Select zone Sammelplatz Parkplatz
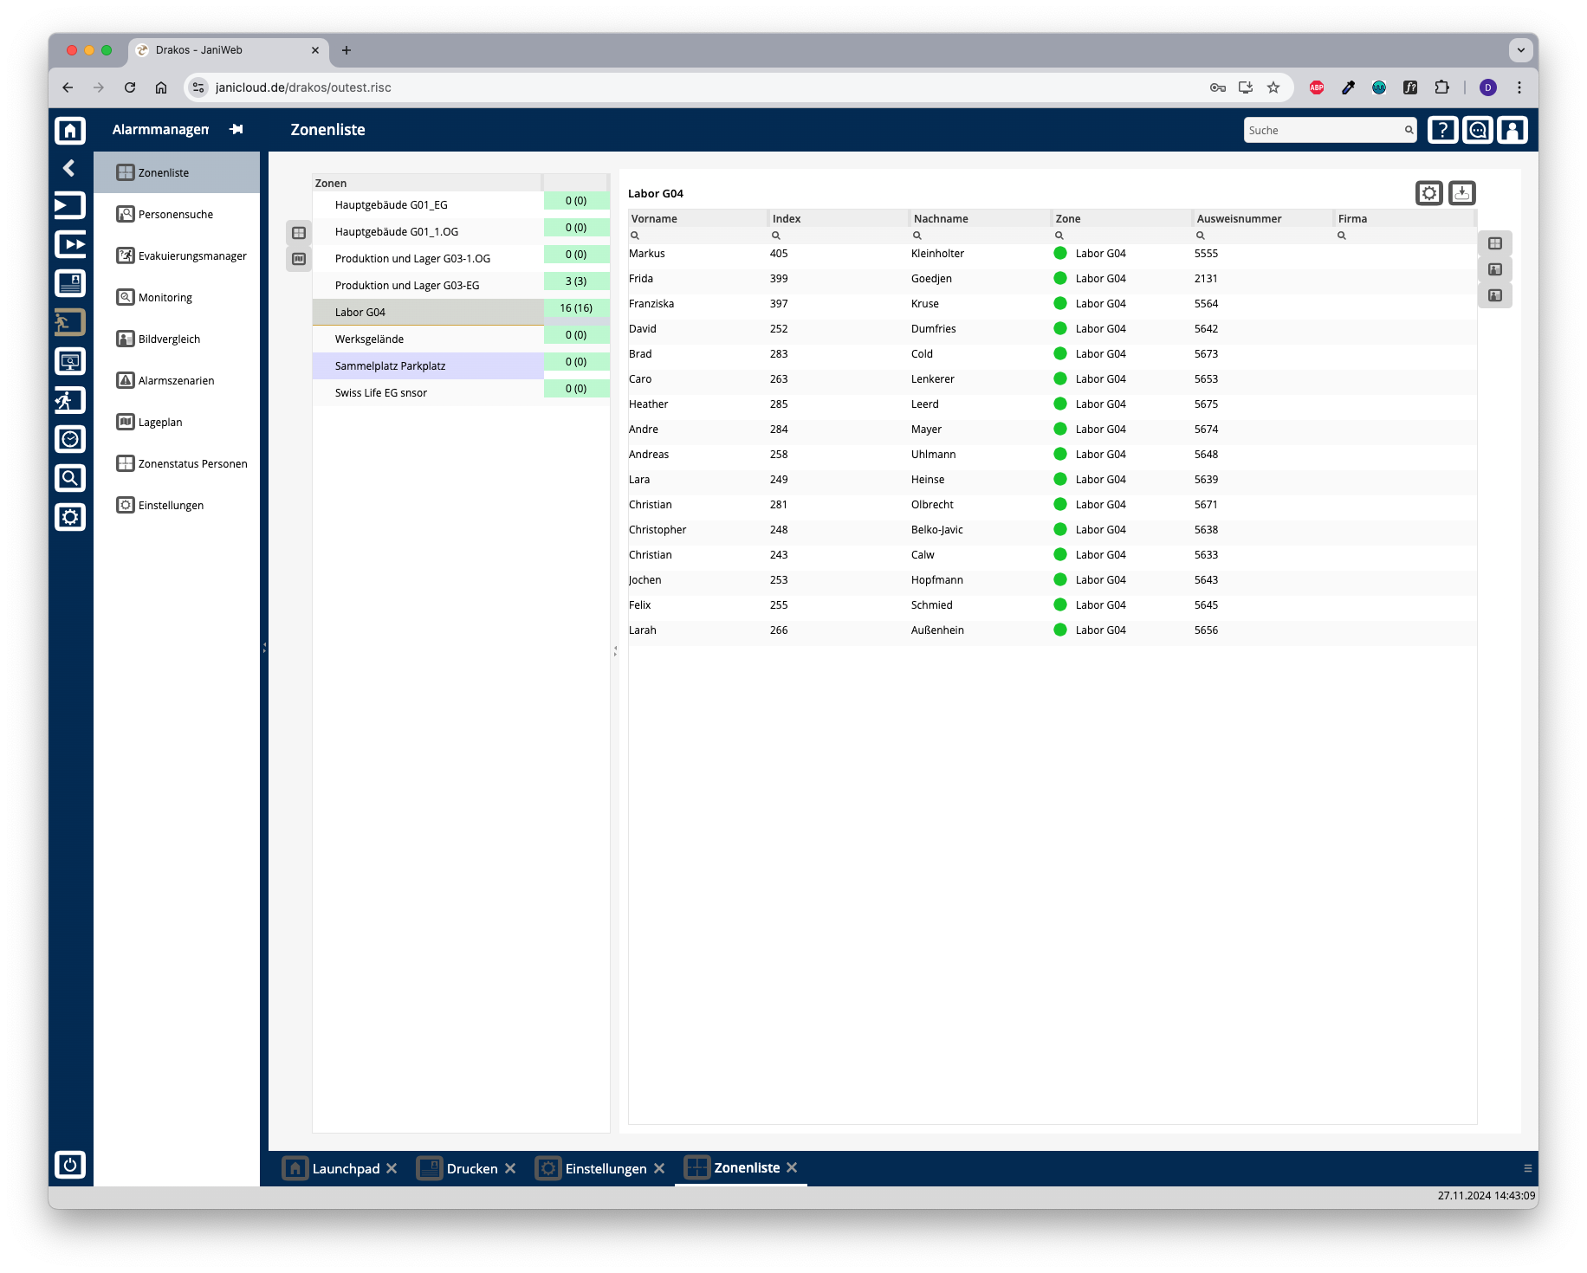 tap(428, 366)
